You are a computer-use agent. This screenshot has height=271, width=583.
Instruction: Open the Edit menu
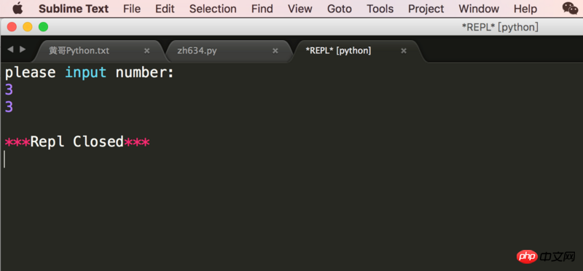point(165,9)
